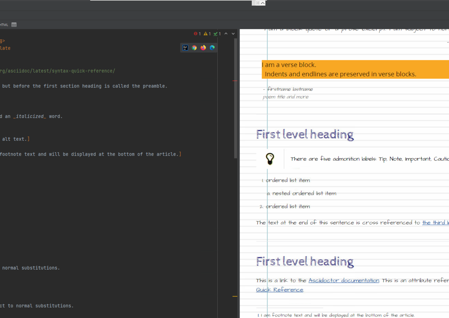Select the IntelliJ built-in browser preview icon
The width and height of the screenshot is (449, 318).
(x=185, y=48)
